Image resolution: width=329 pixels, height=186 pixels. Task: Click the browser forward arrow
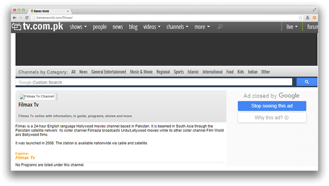[x=21, y=18]
